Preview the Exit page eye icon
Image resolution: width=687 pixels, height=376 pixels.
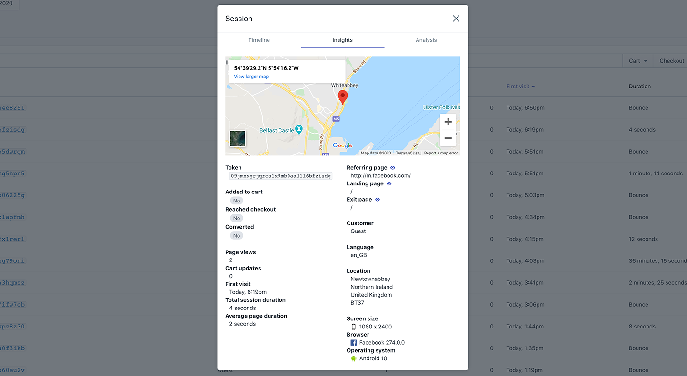(x=378, y=200)
